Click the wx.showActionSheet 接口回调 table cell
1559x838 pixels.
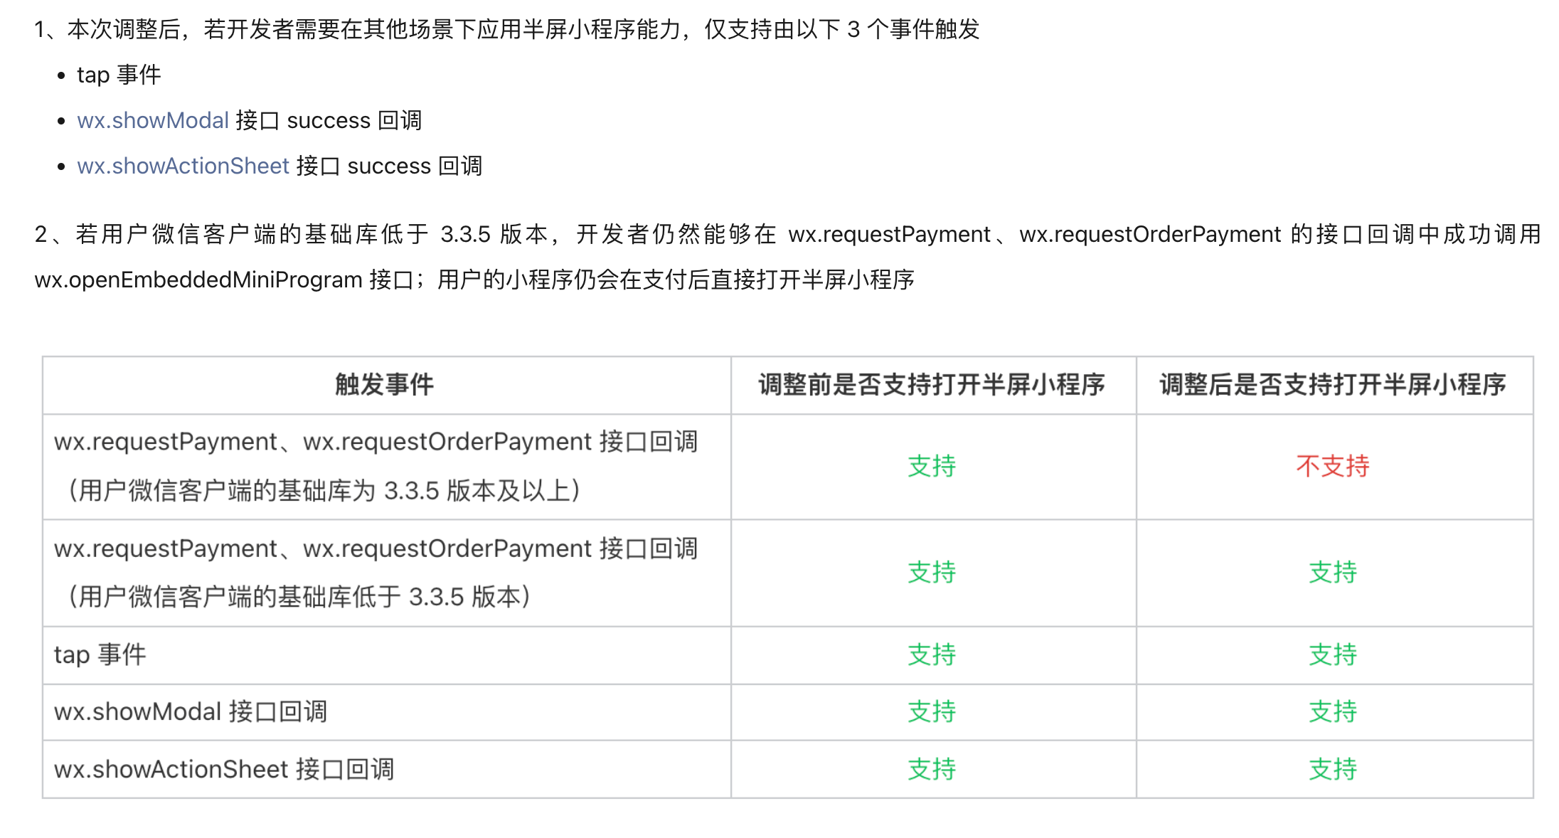pos(223,769)
